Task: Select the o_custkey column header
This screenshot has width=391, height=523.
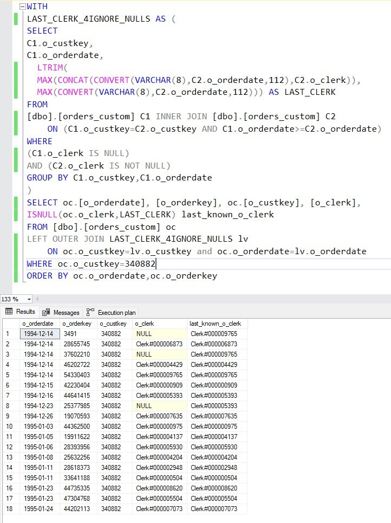Action: (x=115, y=324)
